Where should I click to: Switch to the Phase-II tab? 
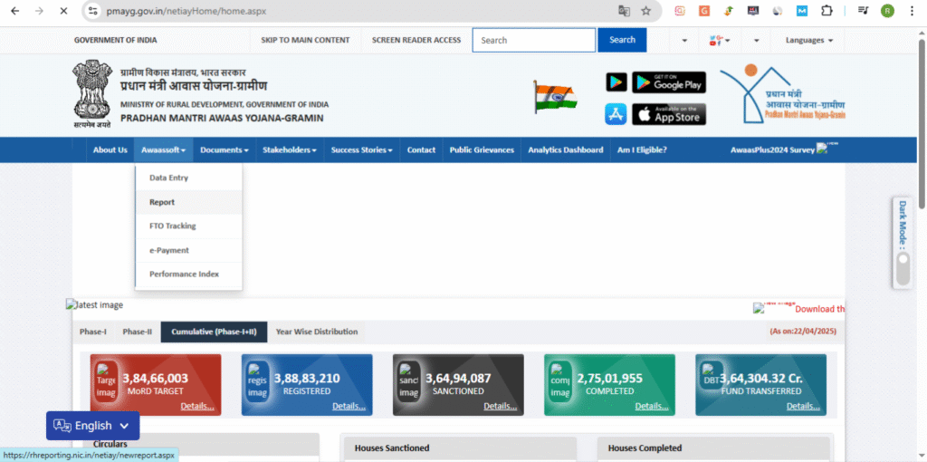pos(138,332)
